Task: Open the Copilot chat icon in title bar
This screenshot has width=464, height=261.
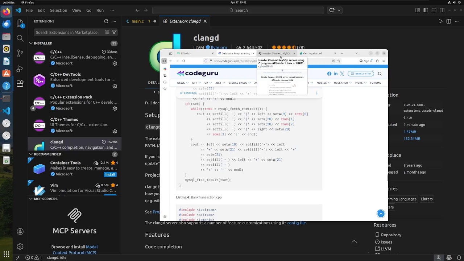Action: click(x=332, y=10)
